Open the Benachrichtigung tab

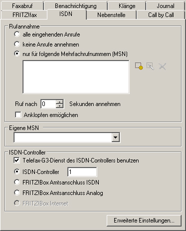pos(76,6)
